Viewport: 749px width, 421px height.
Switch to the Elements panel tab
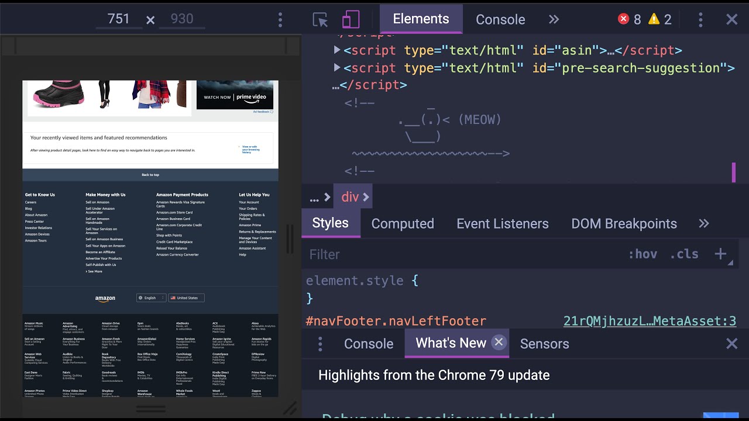click(x=421, y=19)
